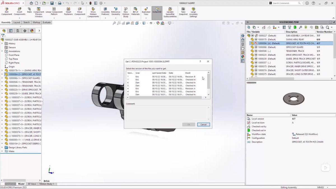This screenshot has width=336, height=189.
Task: Click Cancel in the Get dialog
Action: point(203,125)
